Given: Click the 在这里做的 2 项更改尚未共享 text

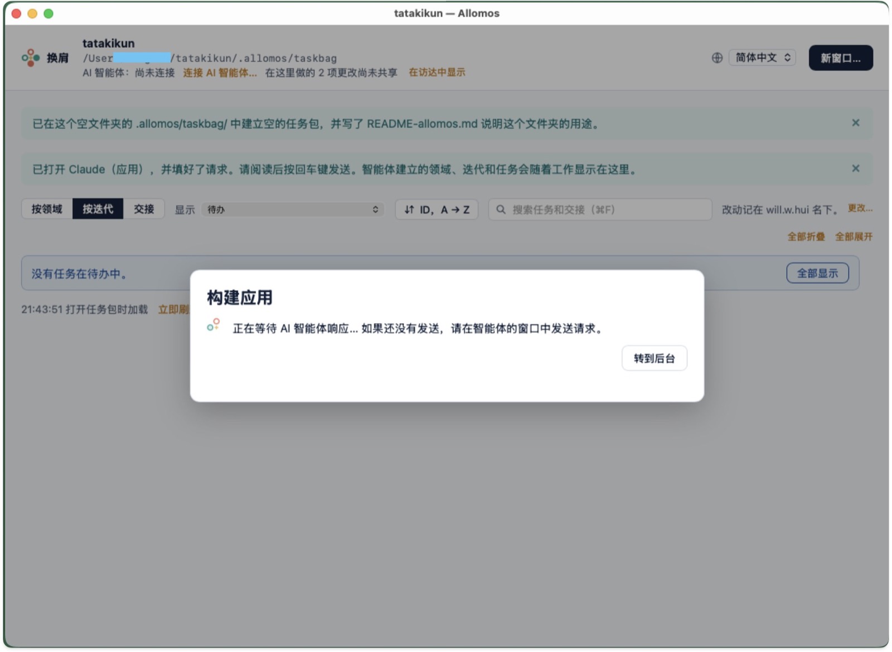Looking at the screenshot, I should point(331,72).
